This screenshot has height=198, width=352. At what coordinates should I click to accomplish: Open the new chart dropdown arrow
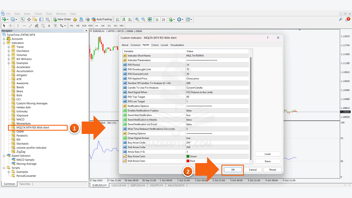tap(8, 20)
